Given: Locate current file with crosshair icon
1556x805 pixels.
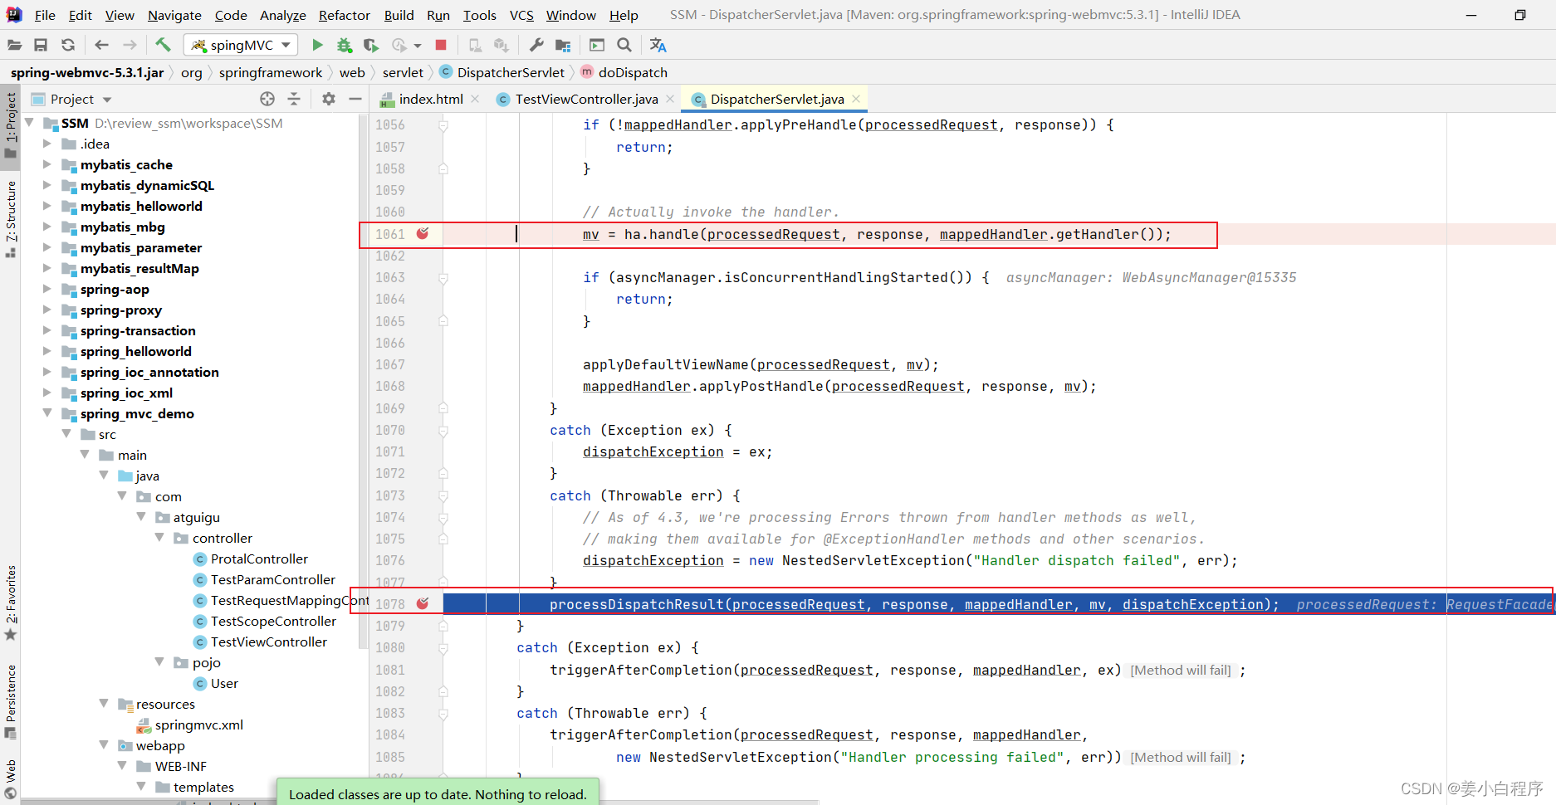Looking at the screenshot, I should (267, 99).
